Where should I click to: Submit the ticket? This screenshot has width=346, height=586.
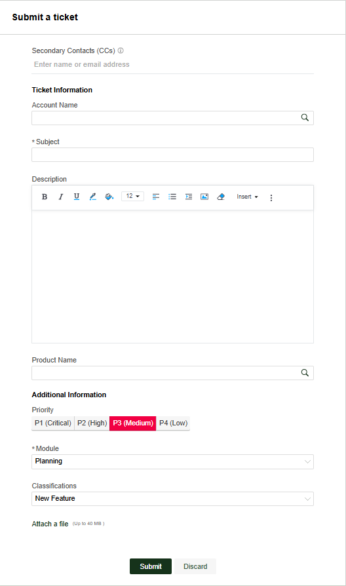pos(151,566)
